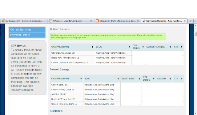Select City Chain Titus Xmas LR row

(117, 53)
